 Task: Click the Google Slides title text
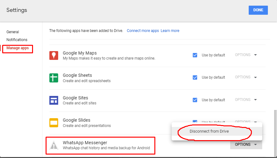pos(76,120)
